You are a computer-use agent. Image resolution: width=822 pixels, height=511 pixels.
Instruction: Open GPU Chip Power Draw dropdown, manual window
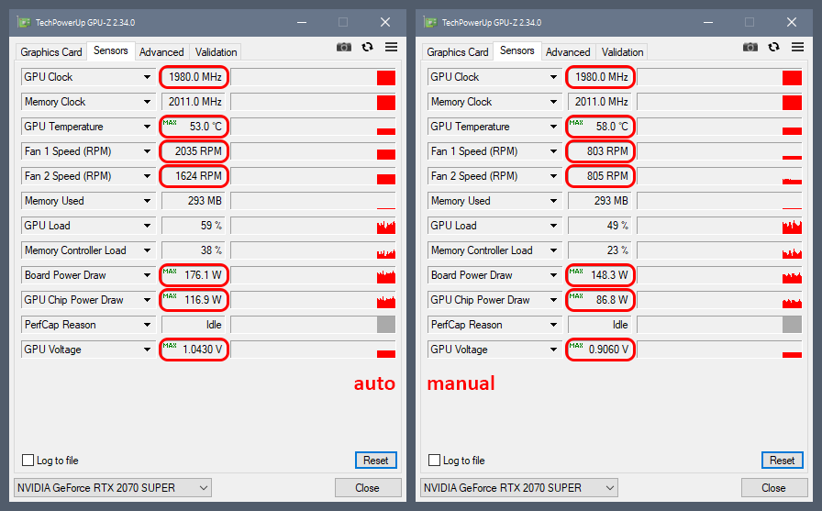[553, 300]
